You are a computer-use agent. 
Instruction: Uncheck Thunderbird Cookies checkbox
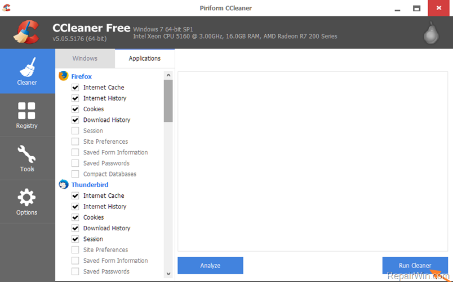click(x=75, y=217)
